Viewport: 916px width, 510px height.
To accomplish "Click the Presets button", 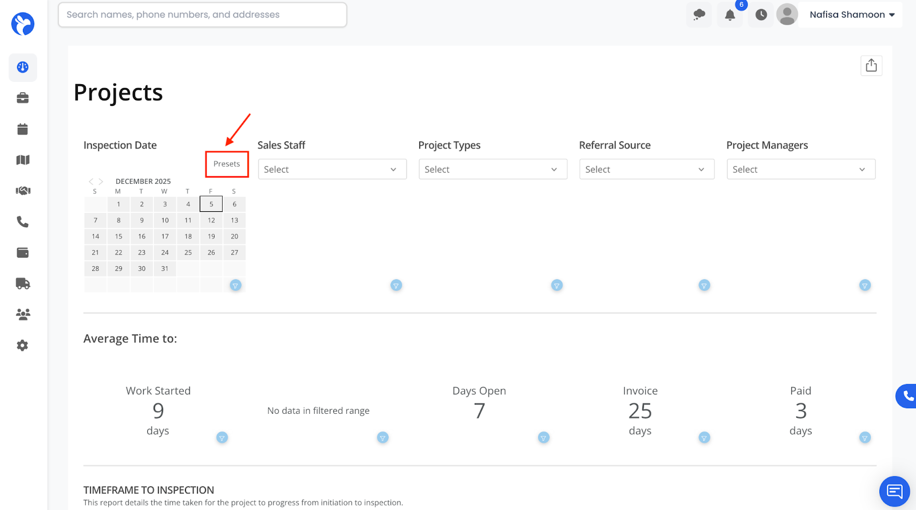I will pyautogui.click(x=227, y=164).
